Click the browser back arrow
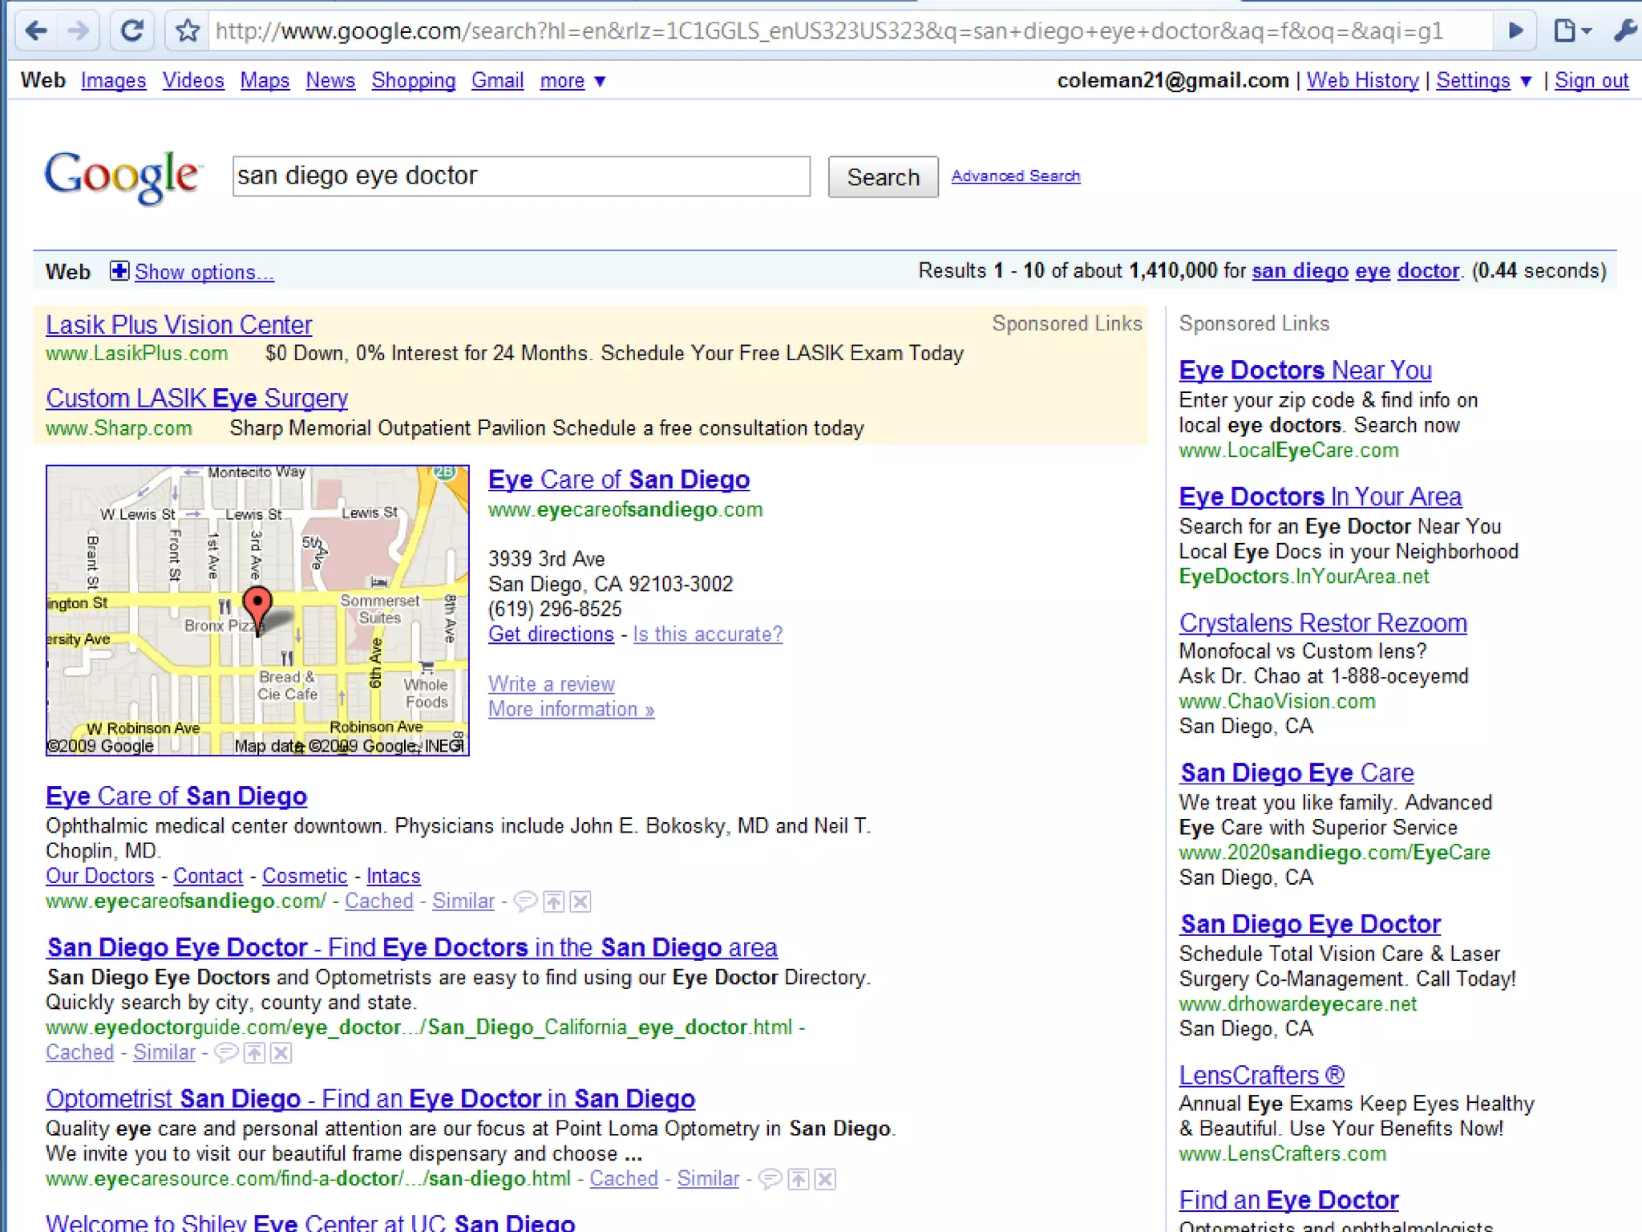 point(37,30)
